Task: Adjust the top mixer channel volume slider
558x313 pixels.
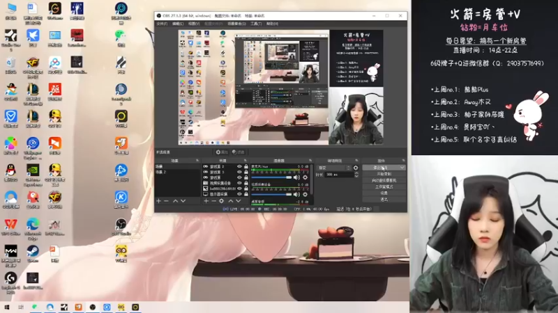Action: click(x=272, y=177)
